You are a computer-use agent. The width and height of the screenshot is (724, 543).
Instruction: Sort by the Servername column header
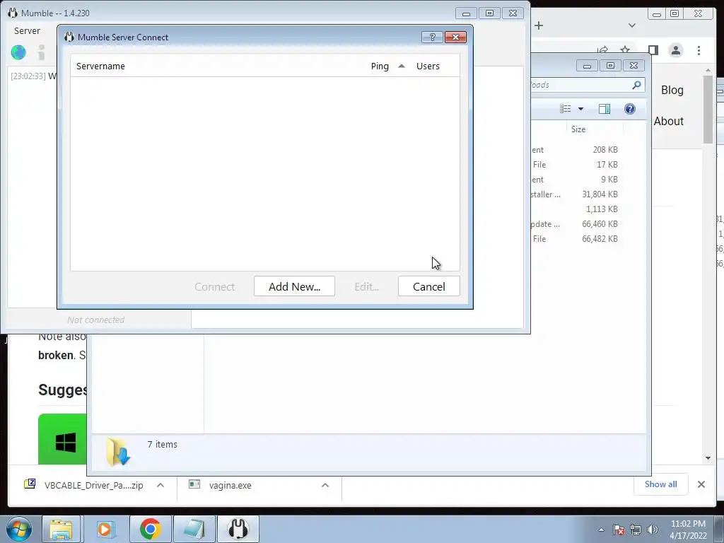pyautogui.click(x=100, y=66)
